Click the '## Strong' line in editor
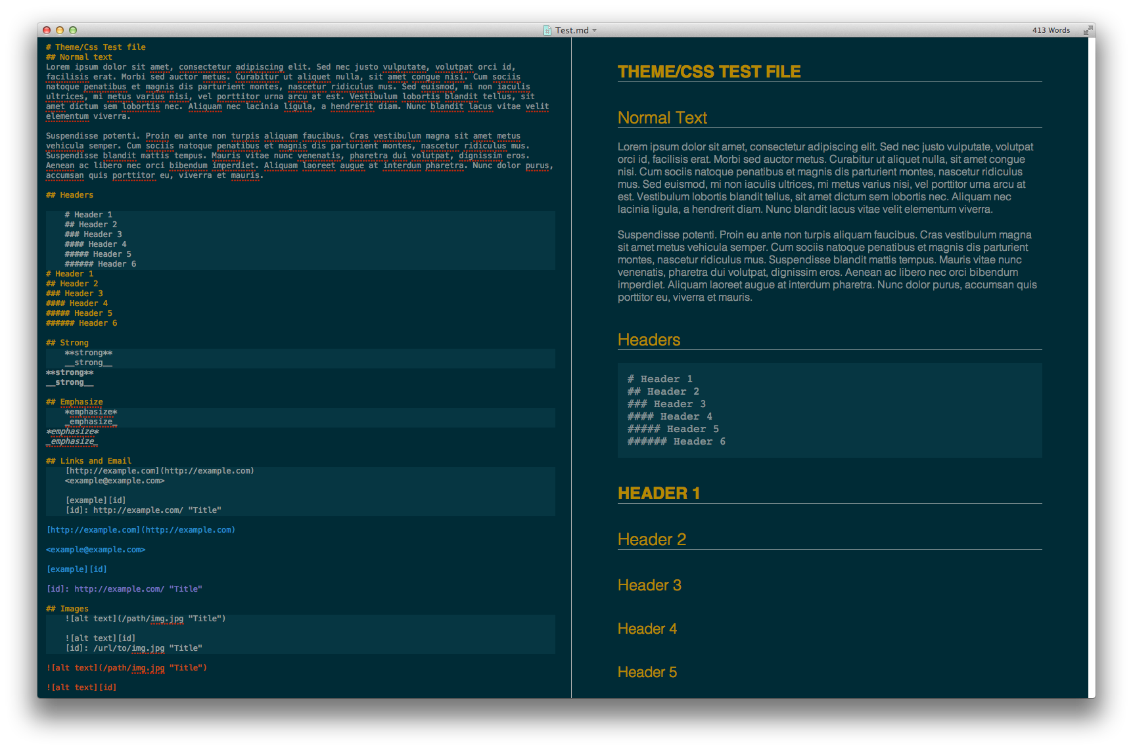 pyautogui.click(x=67, y=343)
